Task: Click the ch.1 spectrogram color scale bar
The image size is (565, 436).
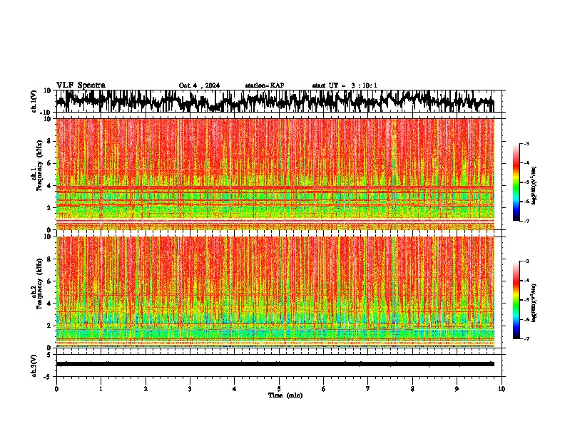Action: [x=516, y=182]
